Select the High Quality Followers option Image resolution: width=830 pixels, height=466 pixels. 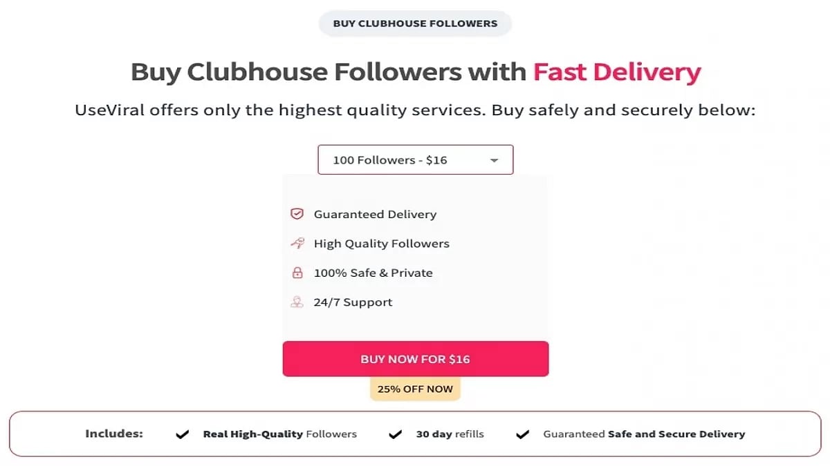[x=381, y=243]
